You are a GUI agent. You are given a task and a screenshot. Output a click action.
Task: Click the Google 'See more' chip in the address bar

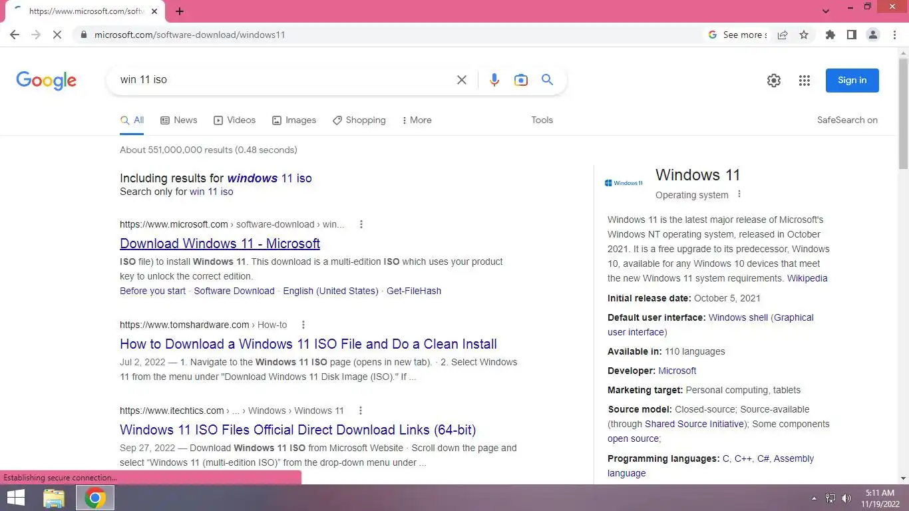(x=737, y=35)
